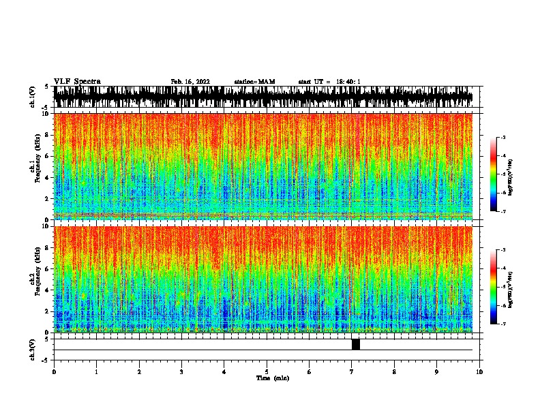Click the "-3" label on ch.1 colorbar

pyautogui.click(x=503, y=137)
